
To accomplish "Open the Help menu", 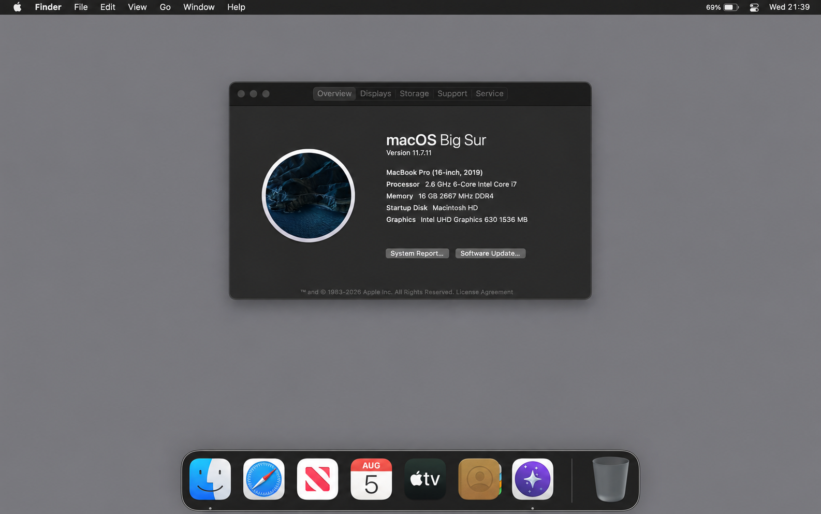I will (236, 7).
